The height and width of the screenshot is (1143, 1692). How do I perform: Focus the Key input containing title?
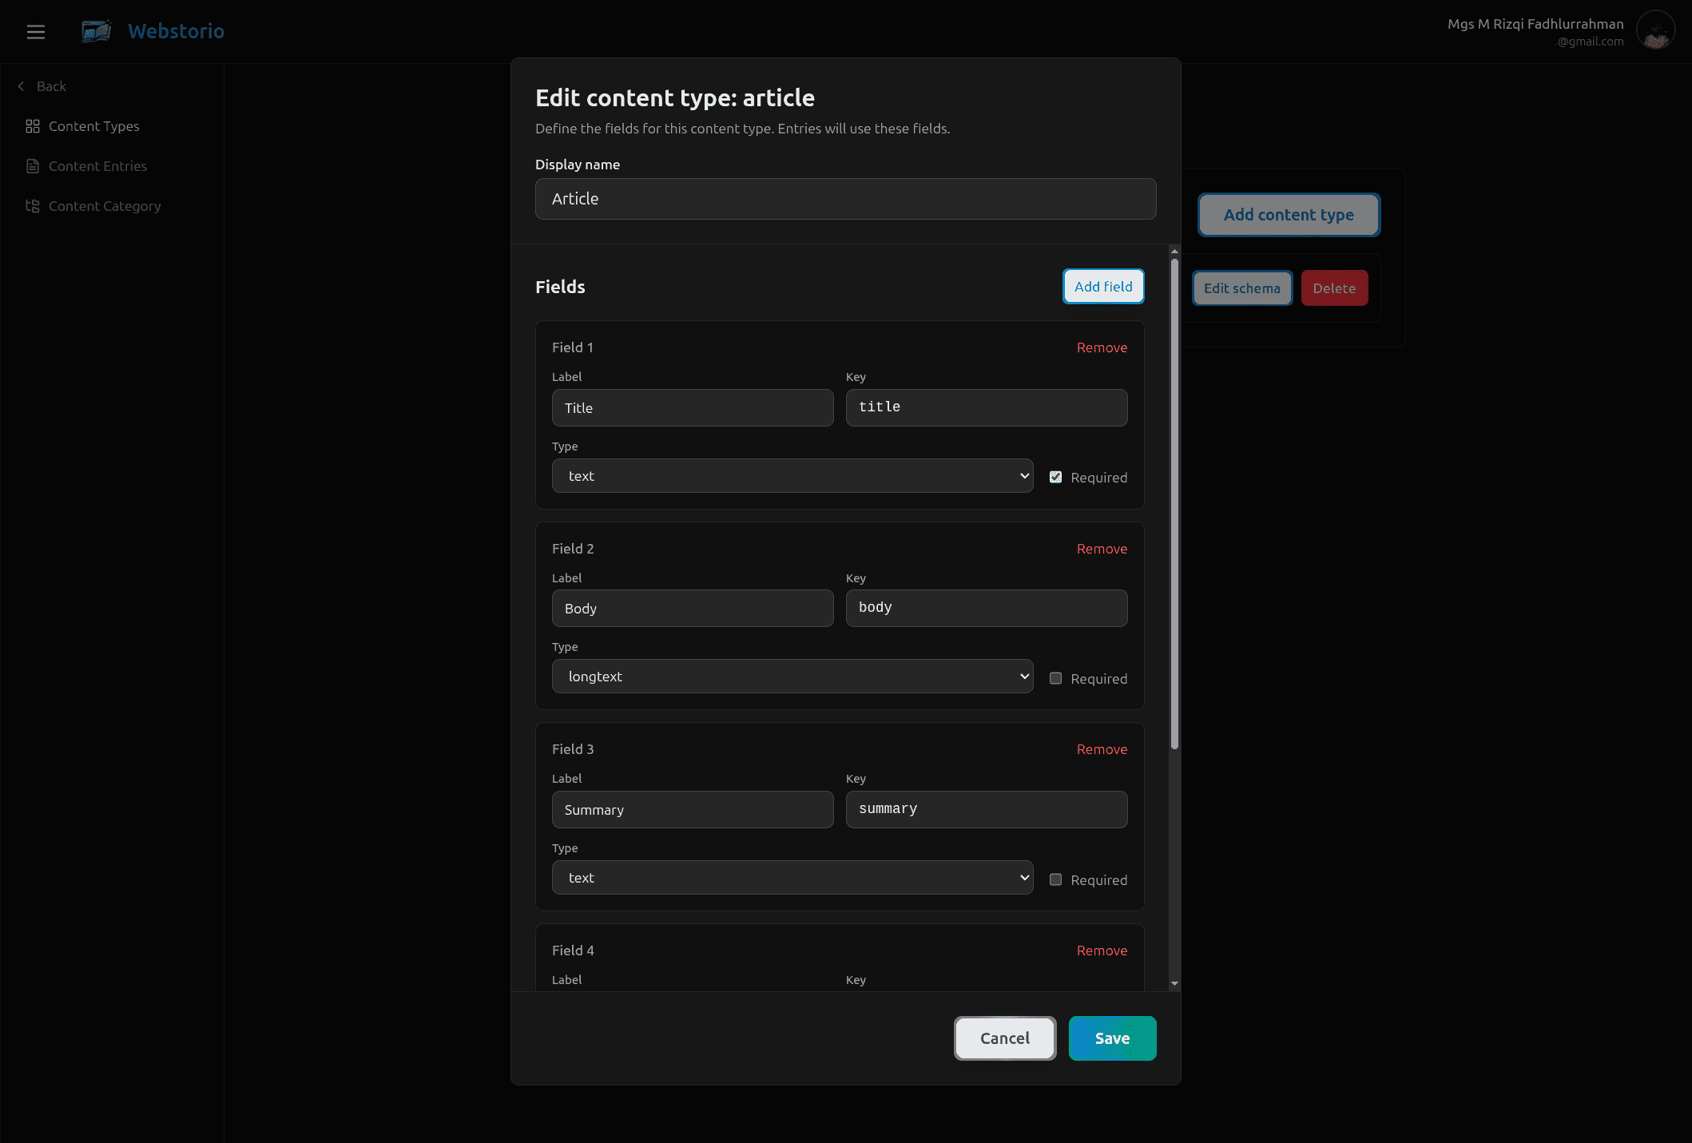tap(987, 407)
